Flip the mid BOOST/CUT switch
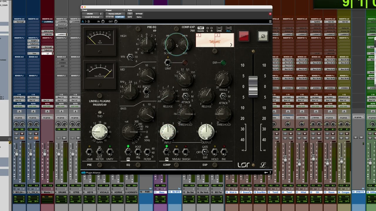The width and height of the screenshot is (376, 211). (147, 91)
